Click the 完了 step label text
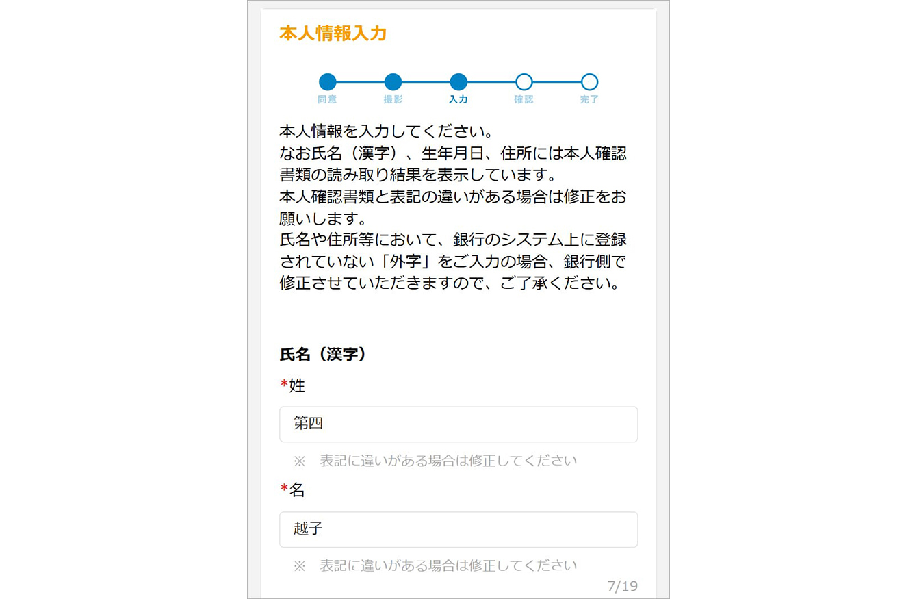Viewport: 917px width, 599px height. (589, 100)
